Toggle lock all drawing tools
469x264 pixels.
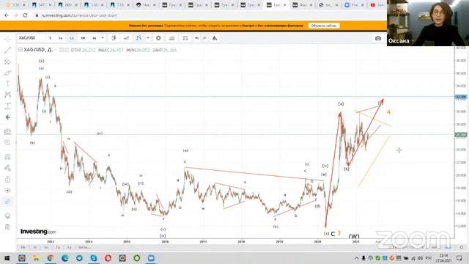(x=7, y=179)
